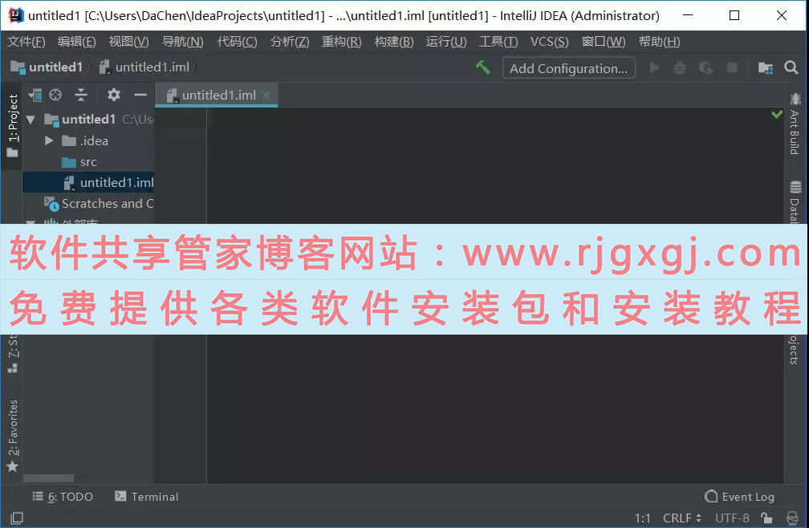This screenshot has width=809, height=528.
Task: Open the 1: Project tool window tab
Action: [x=12, y=125]
